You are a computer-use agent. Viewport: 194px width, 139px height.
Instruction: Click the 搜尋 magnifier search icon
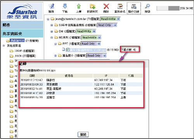click(x=147, y=6)
